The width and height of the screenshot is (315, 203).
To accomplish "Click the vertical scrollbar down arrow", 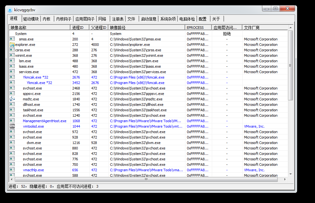I will 291,174.
